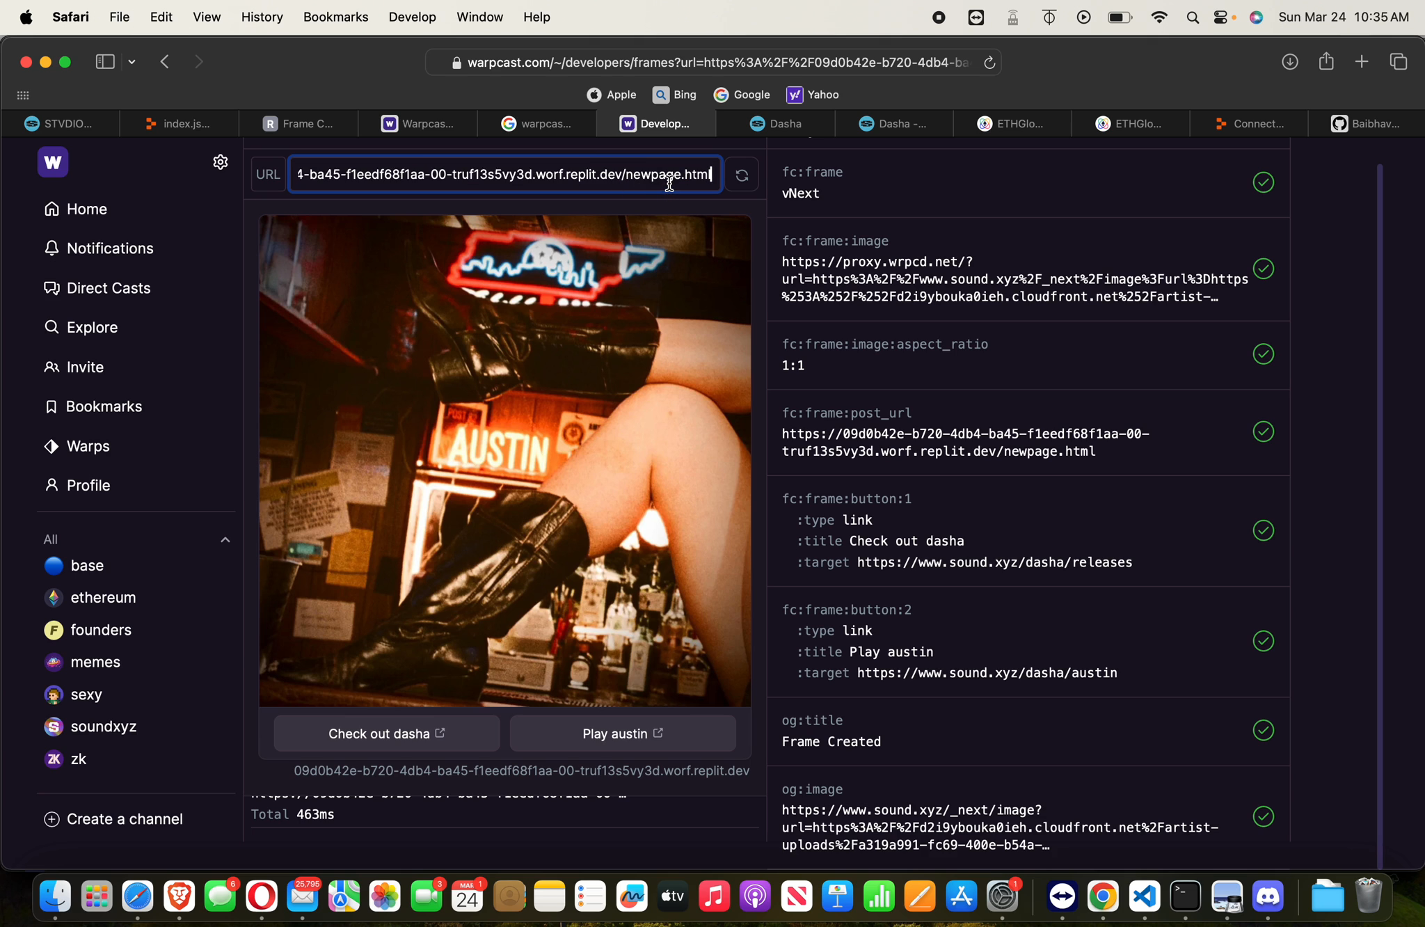Open Terminal from the Dock
This screenshot has height=927, width=1425.
coord(1185,896)
